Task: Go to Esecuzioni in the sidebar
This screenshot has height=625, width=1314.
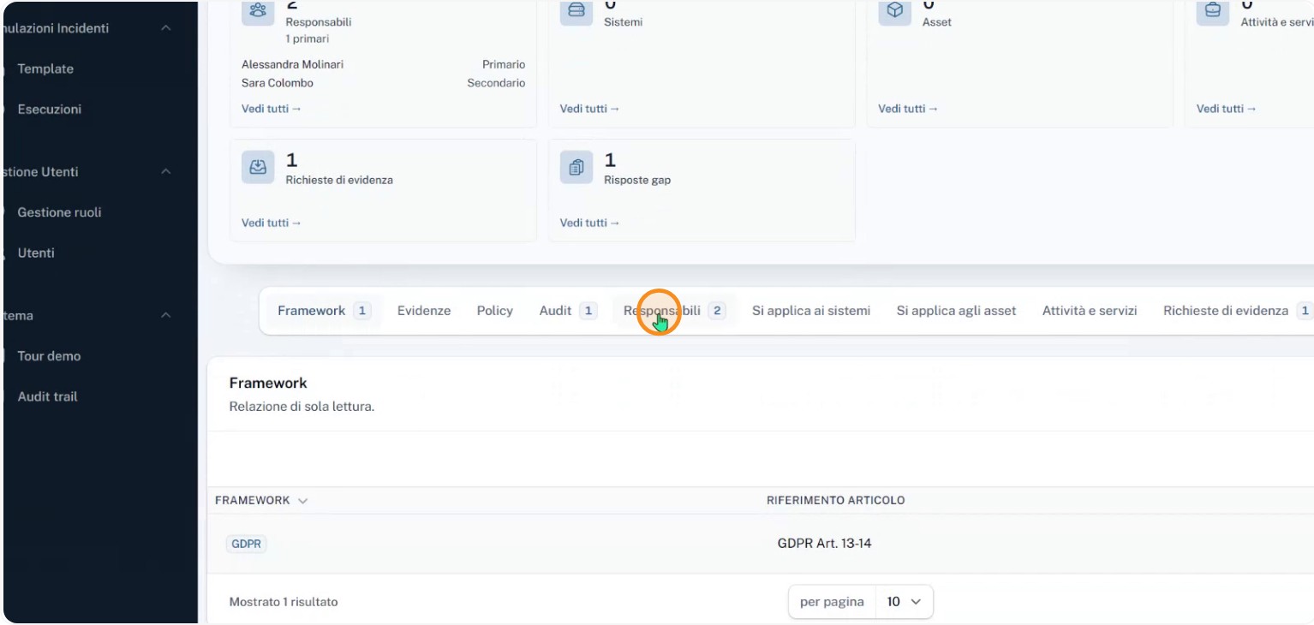Action: tap(50, 110)
